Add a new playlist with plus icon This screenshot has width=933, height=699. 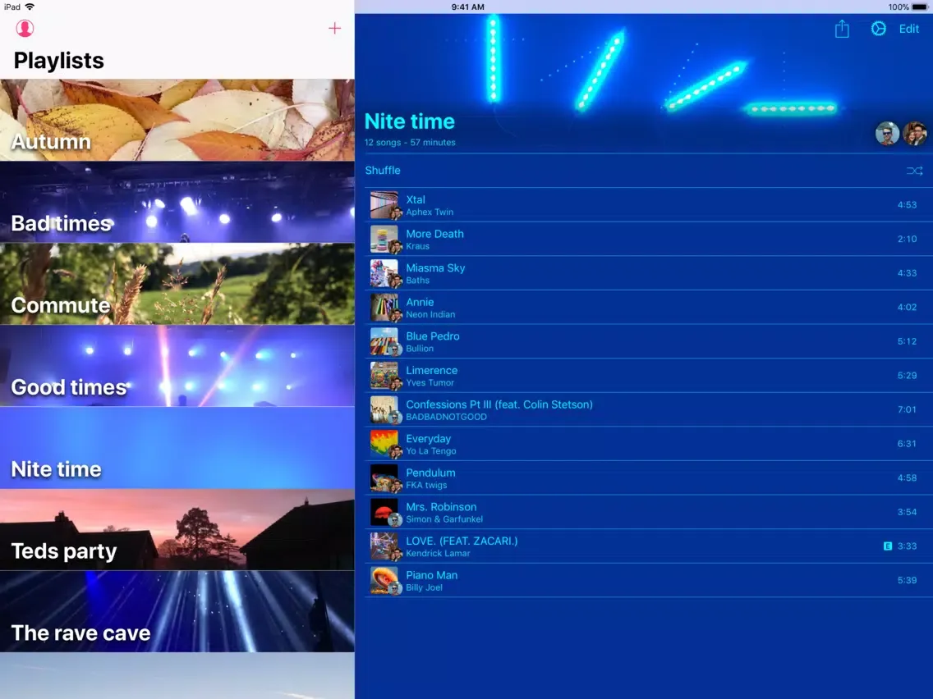[335, 28]
